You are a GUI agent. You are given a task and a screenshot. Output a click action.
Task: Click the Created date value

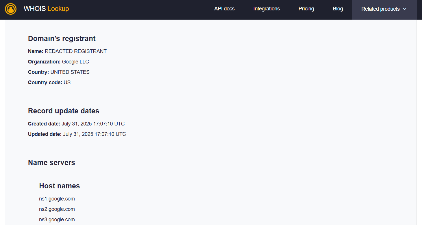pyautogui.click(x=93, y=124)
